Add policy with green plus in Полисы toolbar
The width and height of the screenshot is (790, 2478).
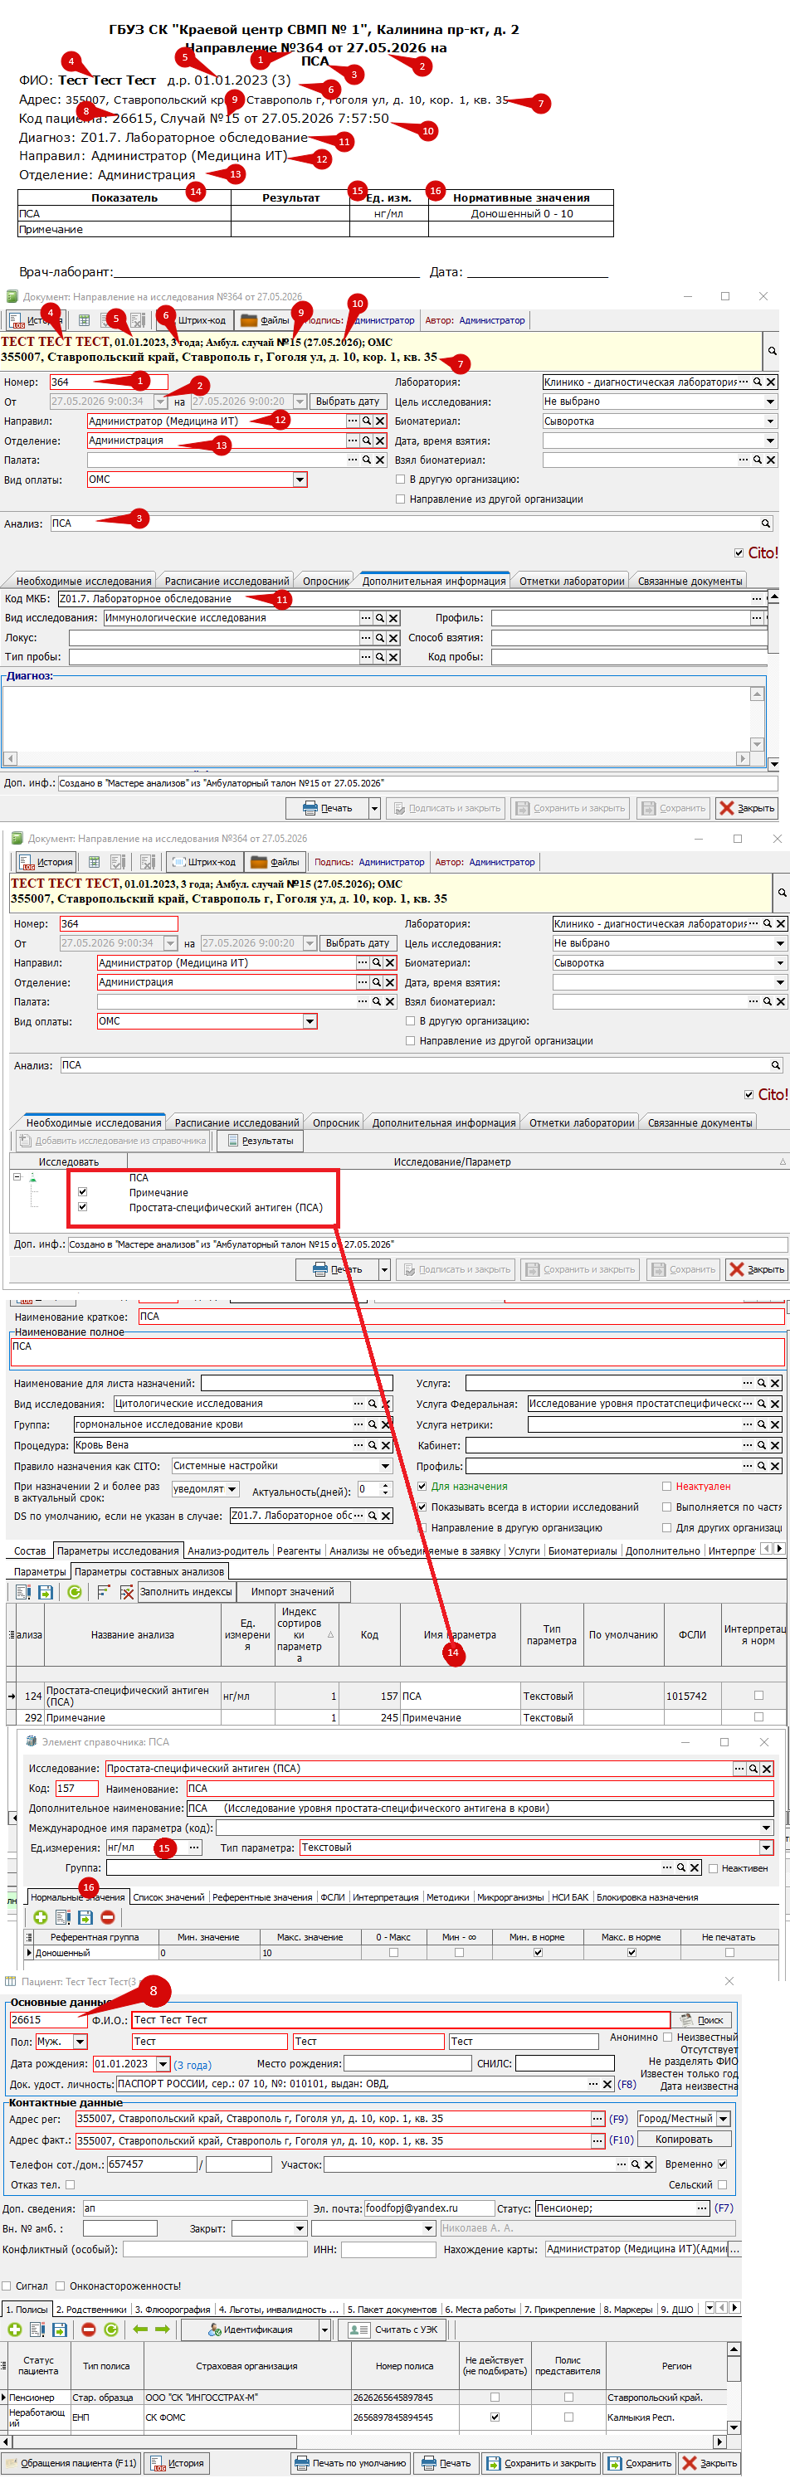(14, 2329)
